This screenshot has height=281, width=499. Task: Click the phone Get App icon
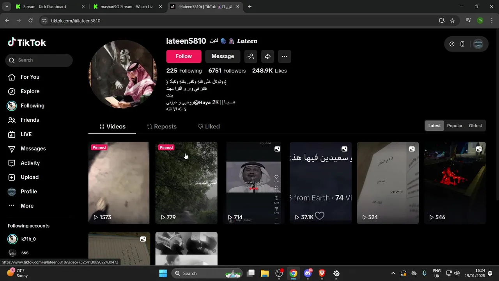(462, 44)
